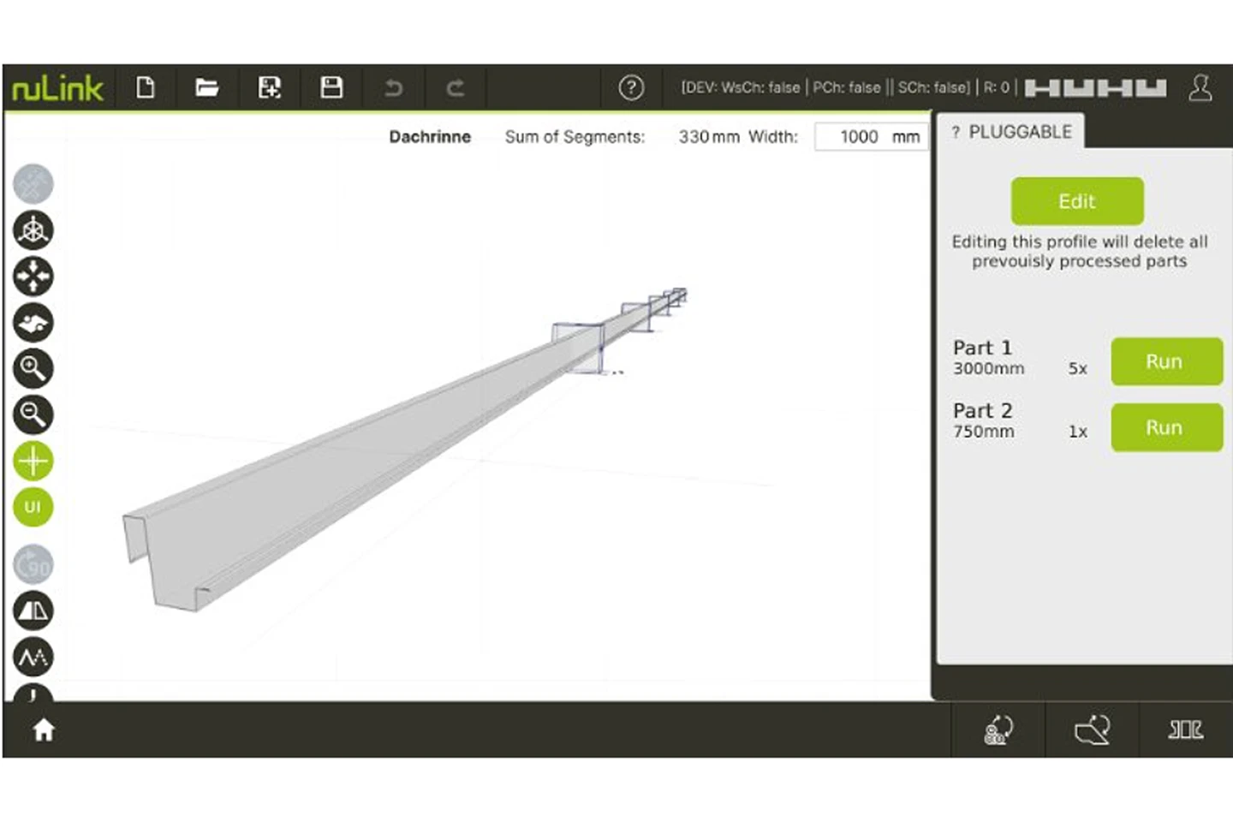Click the 3D orbit view icon
Viewport: 1233px width, 822px height.
33,230
